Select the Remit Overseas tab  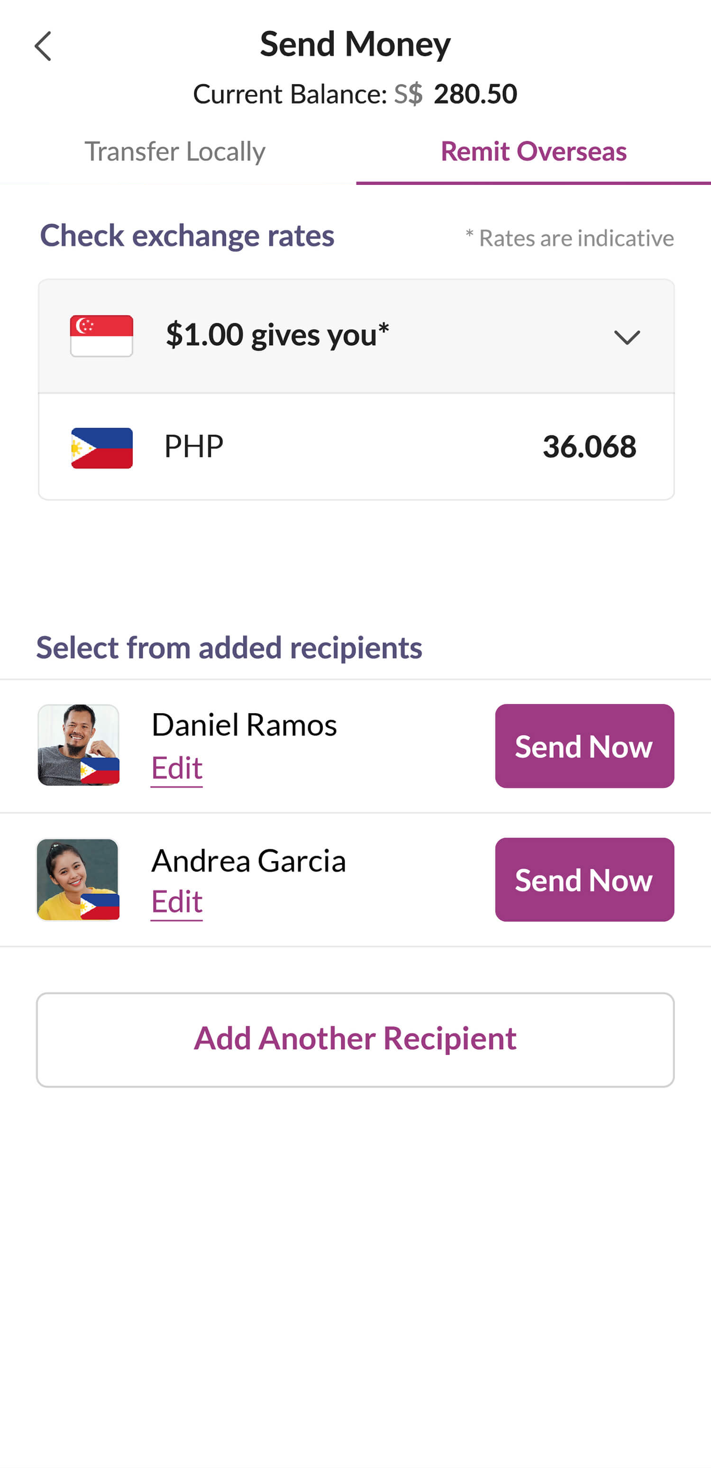pos(533,152)
